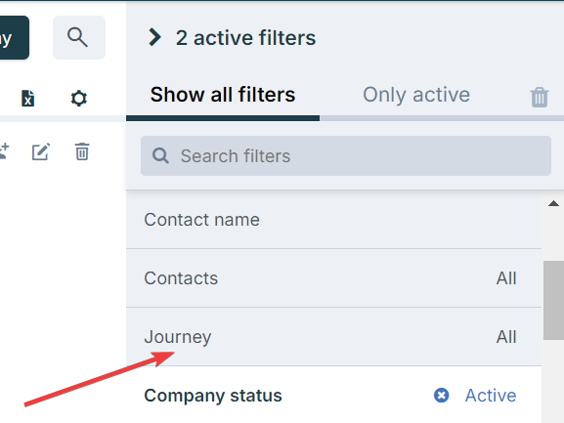The image size is (564, 423).
Task: Open the gear settings icon
Action: tap(79, 98)
